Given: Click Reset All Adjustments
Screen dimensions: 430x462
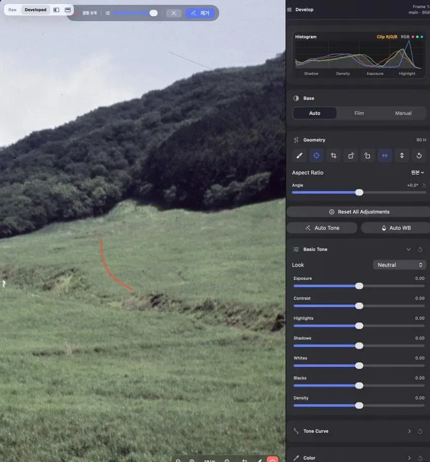Looking at the screenshot, I should tap(359, 212).
